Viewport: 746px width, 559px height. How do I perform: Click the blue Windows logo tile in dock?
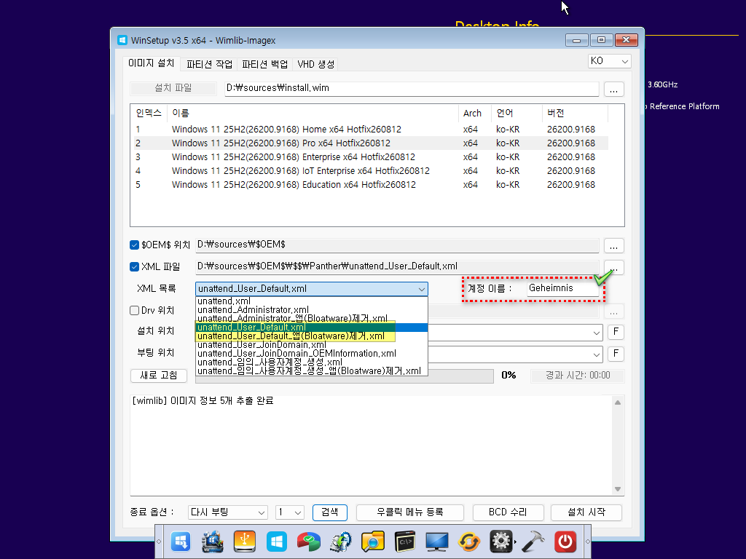[276, 542]
